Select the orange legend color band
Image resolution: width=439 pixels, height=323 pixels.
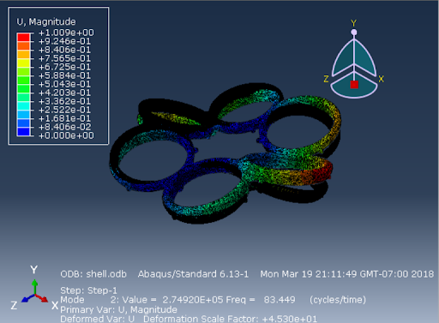tap(23, 46)
